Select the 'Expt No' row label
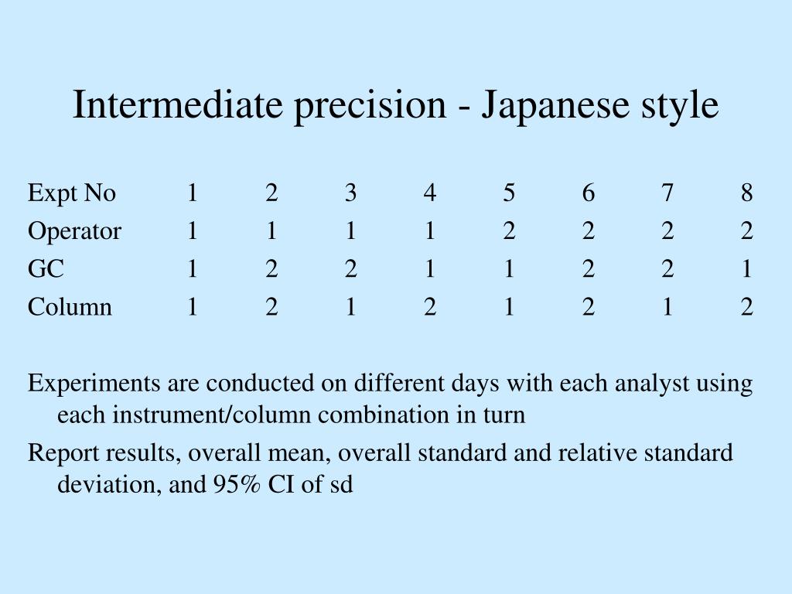Viewport: 792px width, 594px height. pyautogui.click(x=72, y=193)
